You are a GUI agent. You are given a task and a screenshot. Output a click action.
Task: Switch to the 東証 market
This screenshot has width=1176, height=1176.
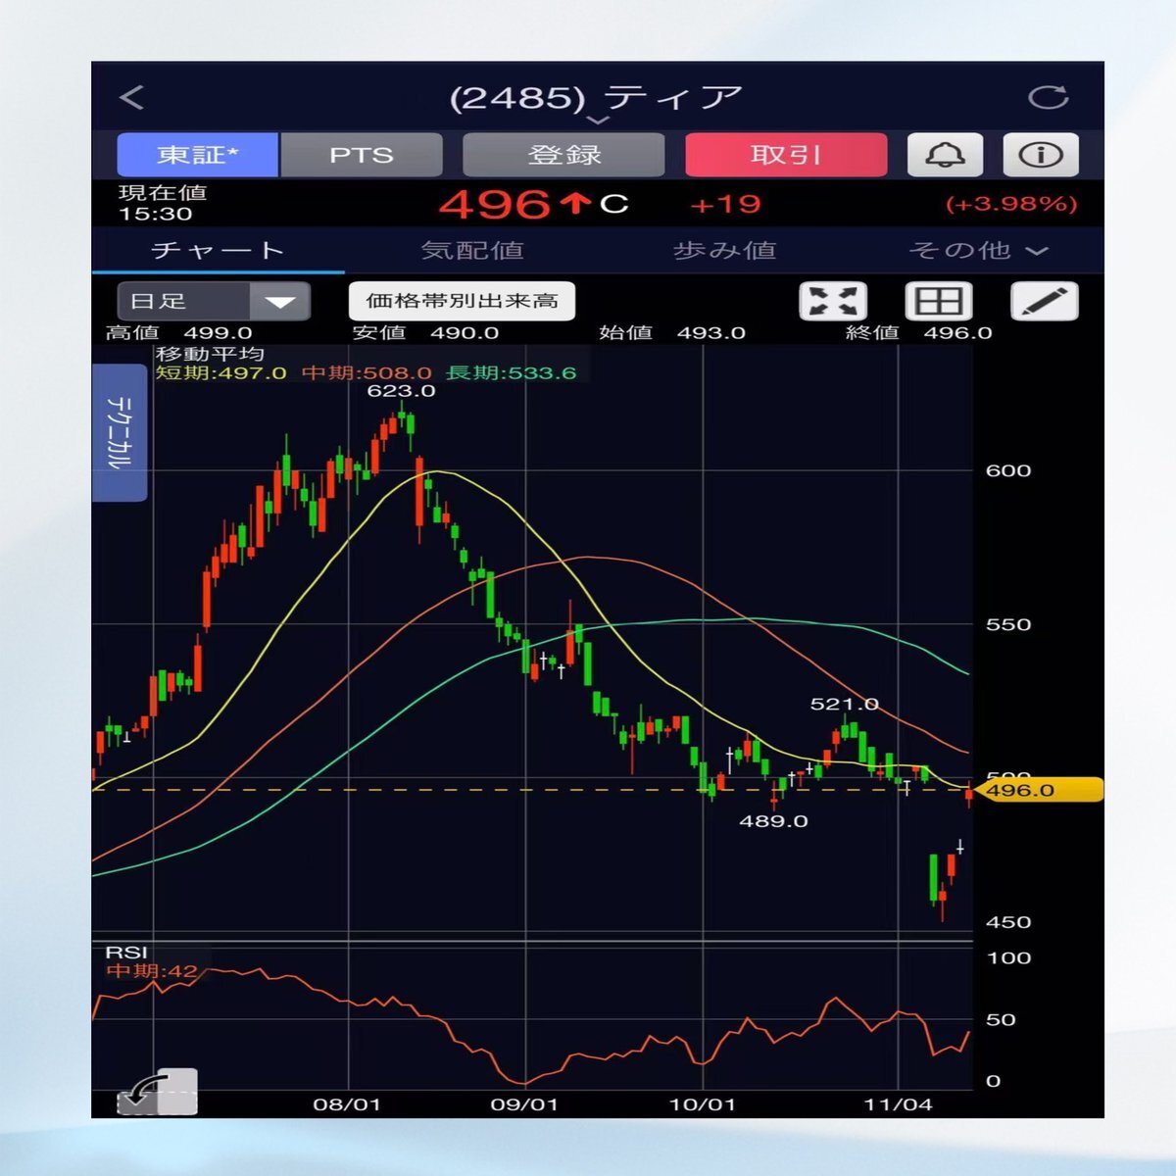[198, 155]
